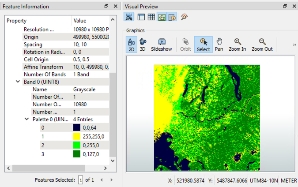Click the METER units label

pyautogui.click(x=289, y=180)
